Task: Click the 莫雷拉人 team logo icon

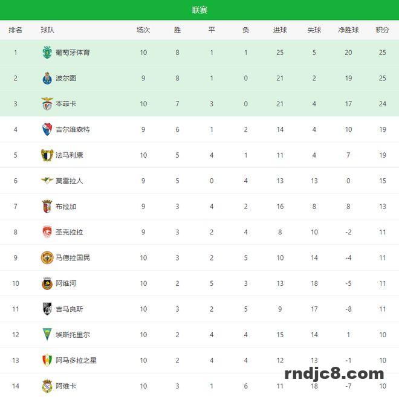Action: [x=47, y=181]
